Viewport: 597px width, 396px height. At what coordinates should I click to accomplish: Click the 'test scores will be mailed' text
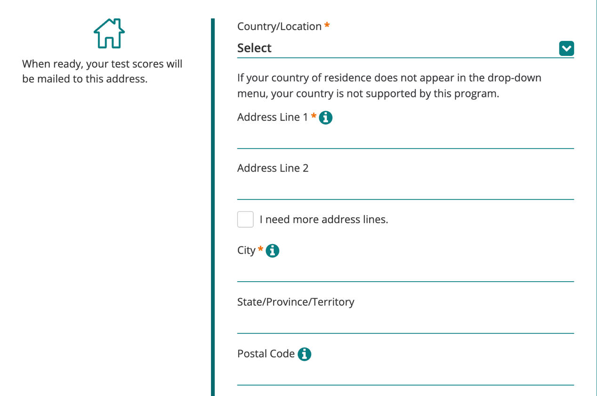tap(102, 71)
